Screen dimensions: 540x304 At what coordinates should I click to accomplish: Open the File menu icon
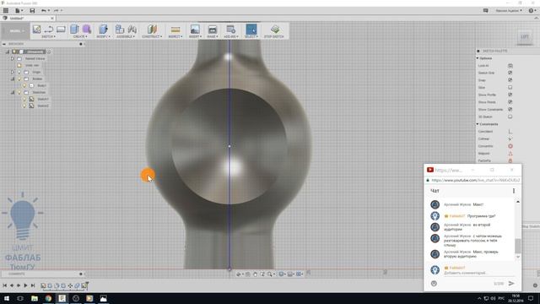(x=19, y=10)
